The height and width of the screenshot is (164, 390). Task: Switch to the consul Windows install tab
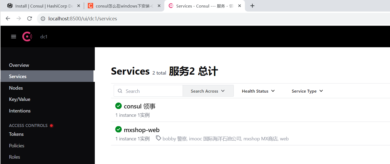[121, 6]
